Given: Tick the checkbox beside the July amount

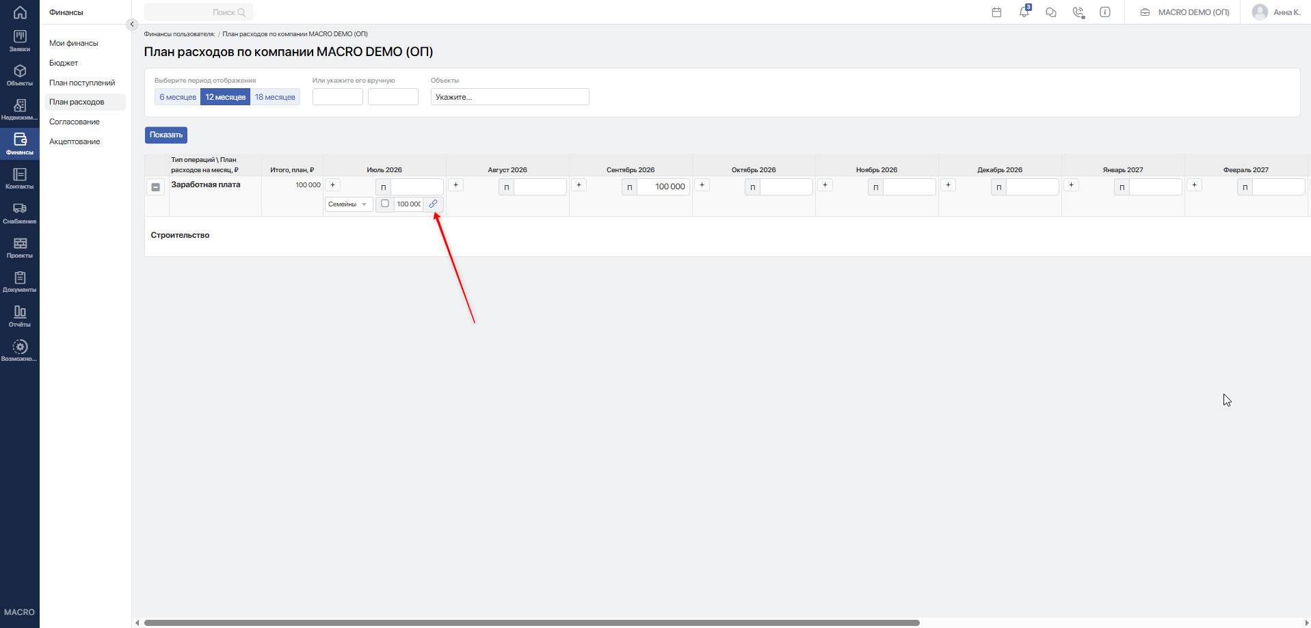Looking at the screenshot, I should pyautogui.click(x=385, y=204).
